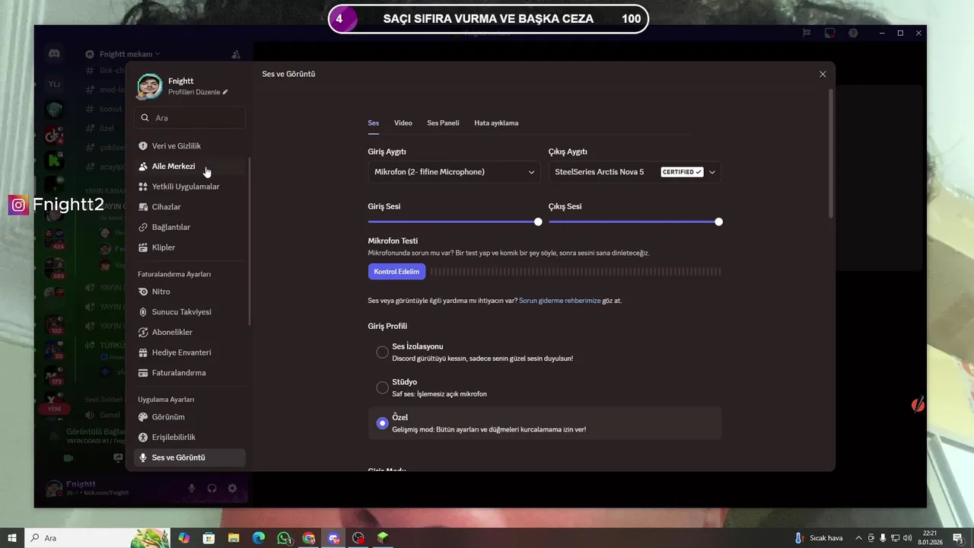
Task: Go to Abonelikler settings
Action: [189, 333]
